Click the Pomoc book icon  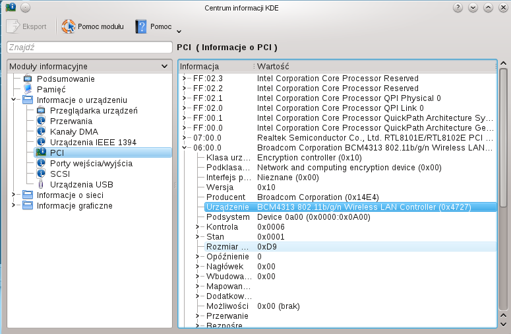(141, 26)
